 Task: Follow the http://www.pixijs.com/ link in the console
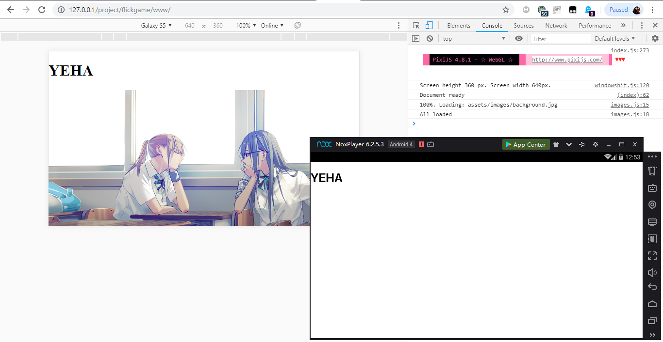(567, 60)
